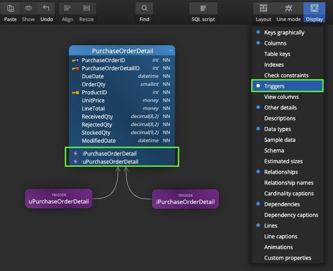The width and height of the screenshot is (333, 271).
Task: Click the Resize toolbar icon
Action: pyautogui.click(x=86, y=8)
